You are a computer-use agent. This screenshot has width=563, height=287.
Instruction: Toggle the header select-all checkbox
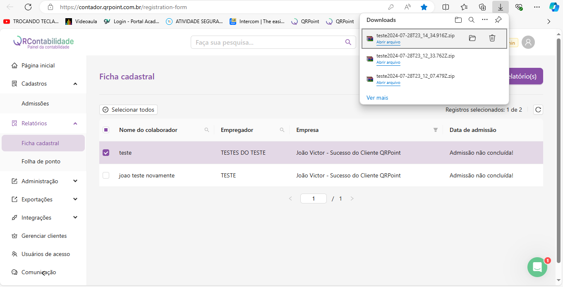coord(106,130)
